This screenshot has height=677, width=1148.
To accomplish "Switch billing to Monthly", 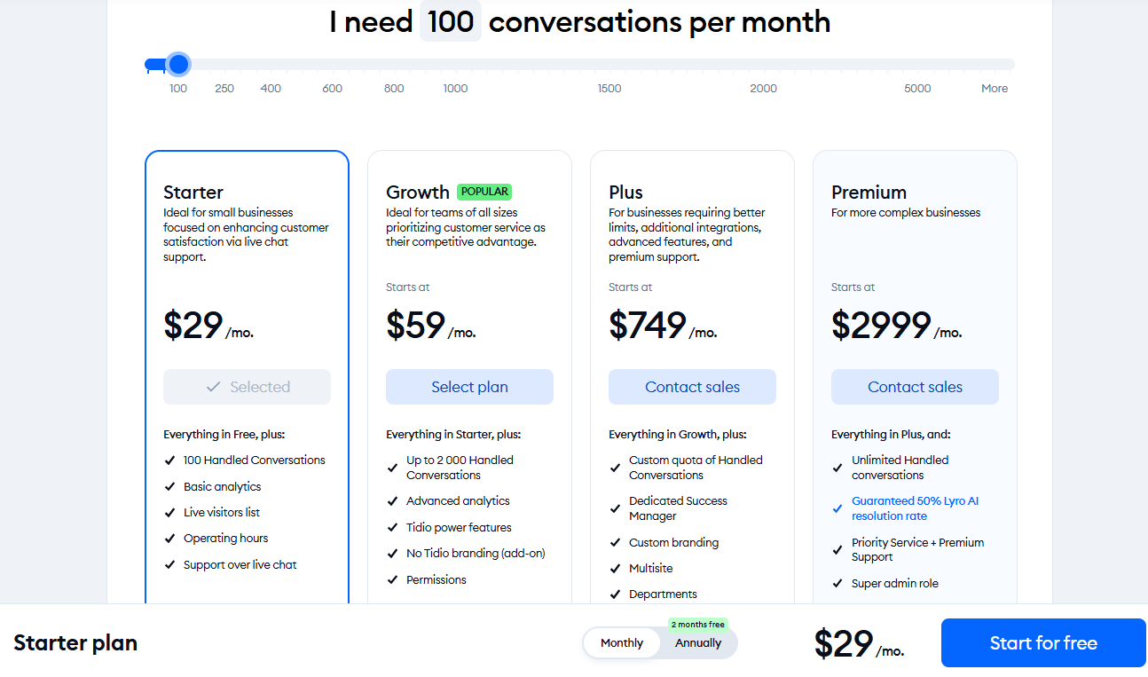I will tap(622, 643).
